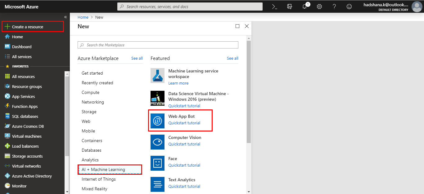Click the Web App Bot title text
424x194 pixels.
point(182,116)
